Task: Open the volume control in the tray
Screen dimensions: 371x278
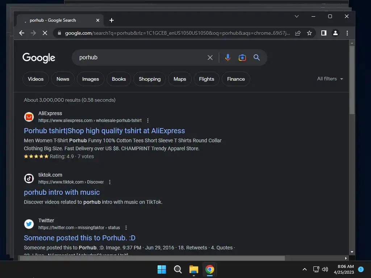Action: (325, 269)
